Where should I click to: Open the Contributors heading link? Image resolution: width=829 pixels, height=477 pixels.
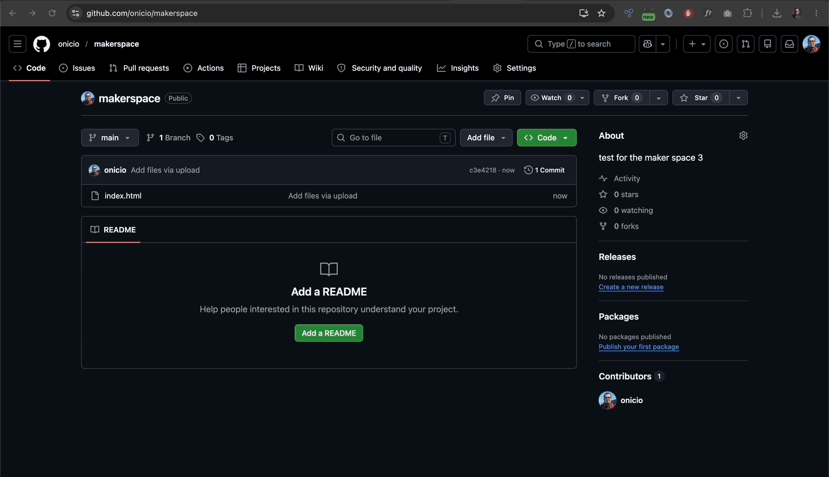click(632, 376)
